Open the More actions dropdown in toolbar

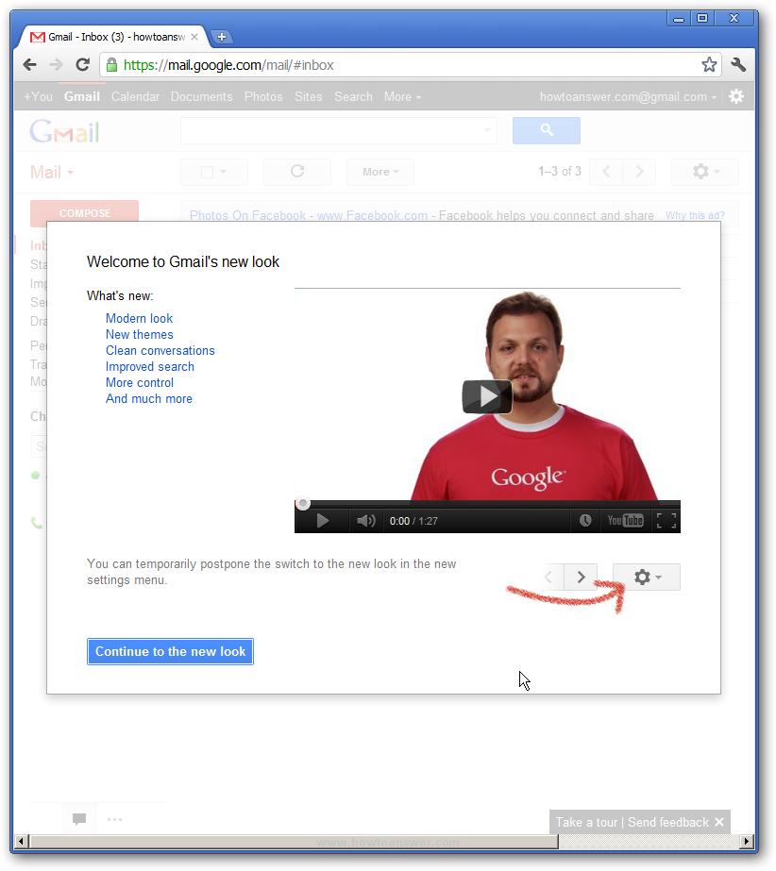380,172
